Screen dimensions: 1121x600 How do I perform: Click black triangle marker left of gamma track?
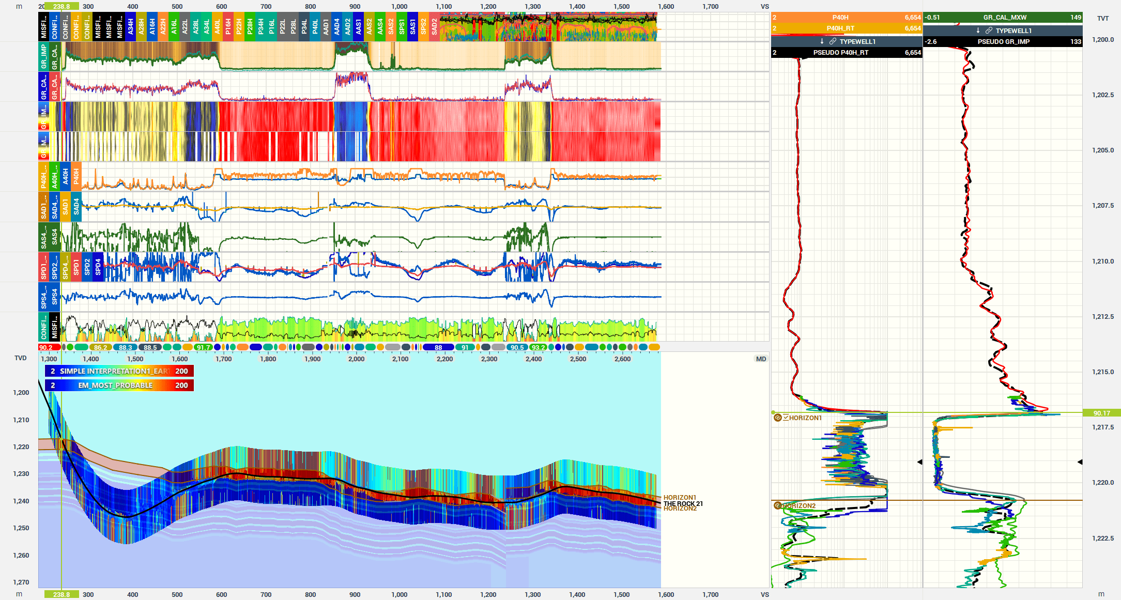919,462
